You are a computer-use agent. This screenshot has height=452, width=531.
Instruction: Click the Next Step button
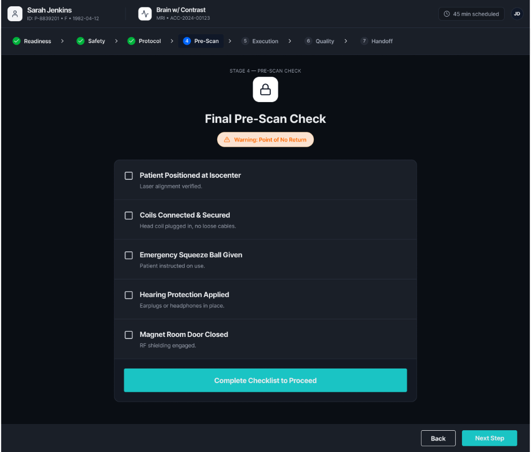(x=490, y=438)
